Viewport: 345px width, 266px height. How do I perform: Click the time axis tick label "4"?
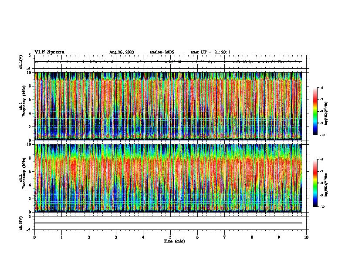[x=143, y=237]
